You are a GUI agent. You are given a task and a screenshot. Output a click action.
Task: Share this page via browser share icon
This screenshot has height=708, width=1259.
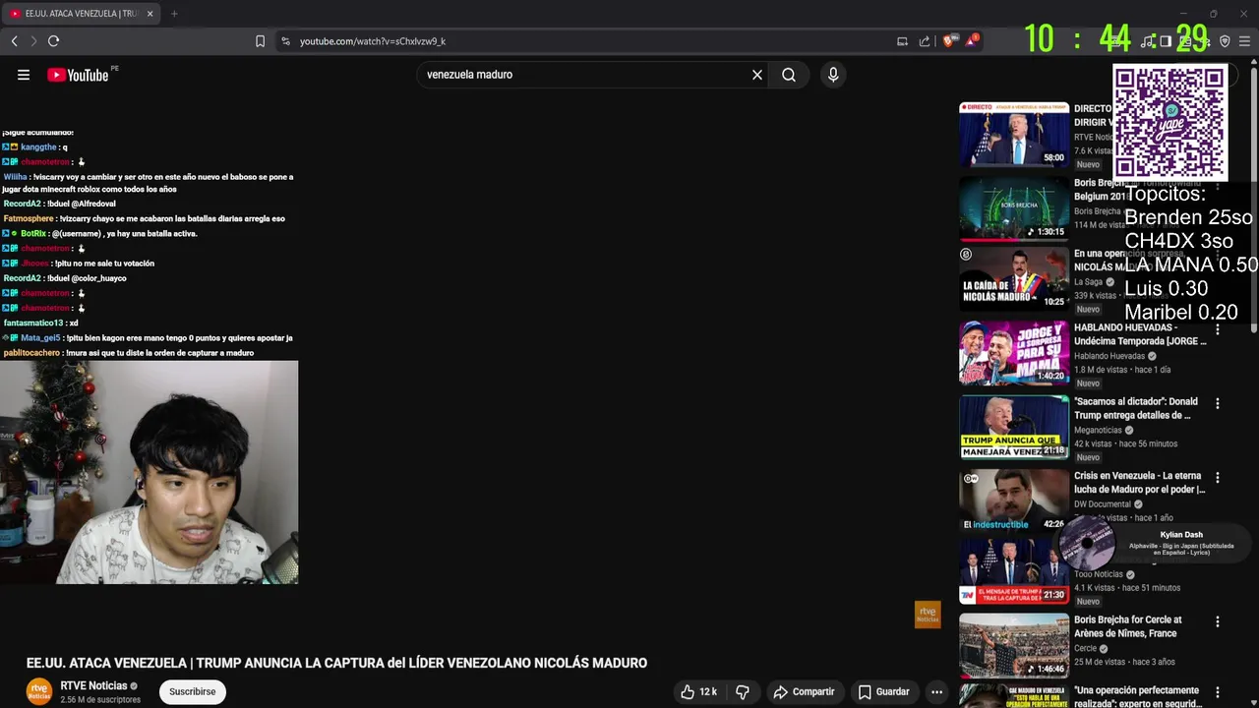click(925, 41)
